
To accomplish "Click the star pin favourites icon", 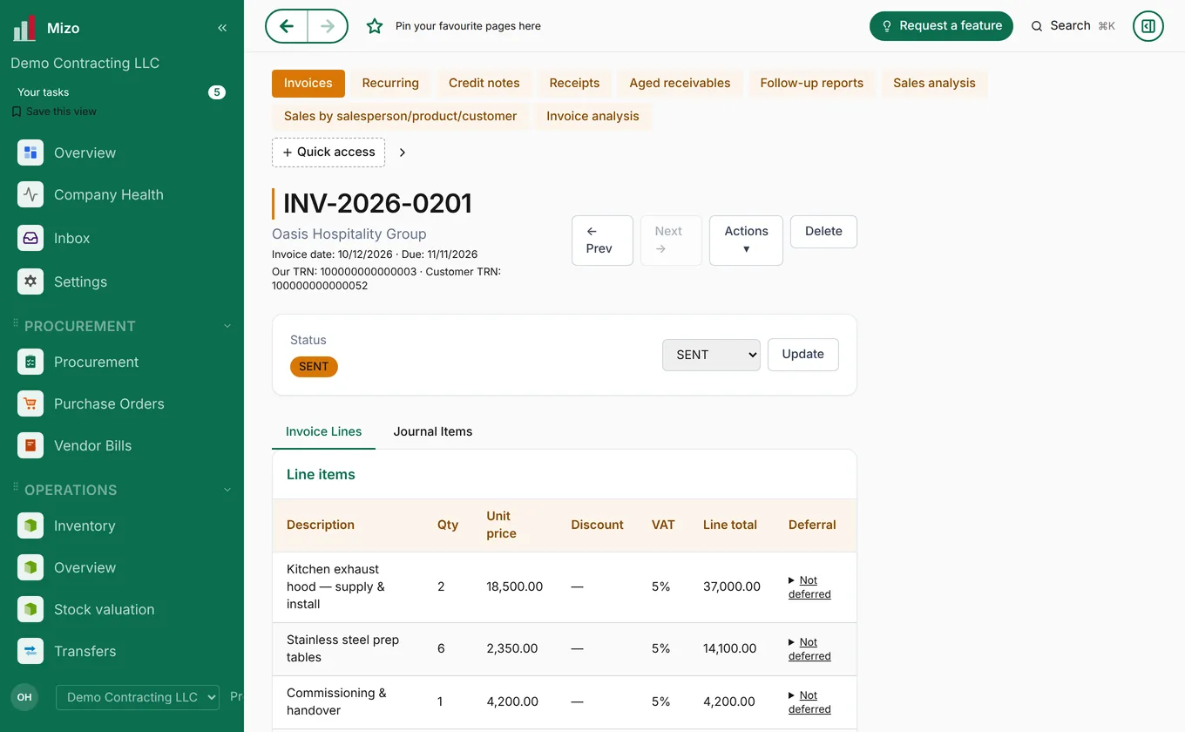I will coord(375,26).
